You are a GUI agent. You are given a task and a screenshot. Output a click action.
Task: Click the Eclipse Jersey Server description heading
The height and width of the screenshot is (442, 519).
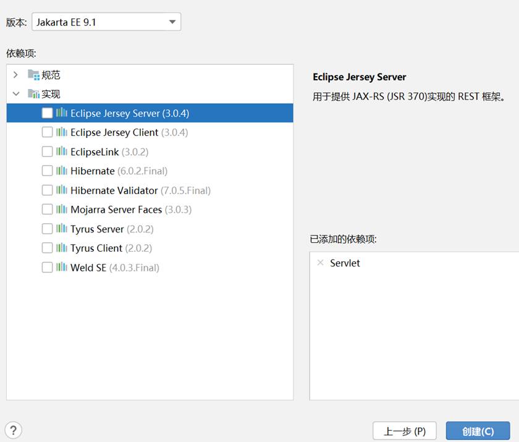[x=360, y=77]
